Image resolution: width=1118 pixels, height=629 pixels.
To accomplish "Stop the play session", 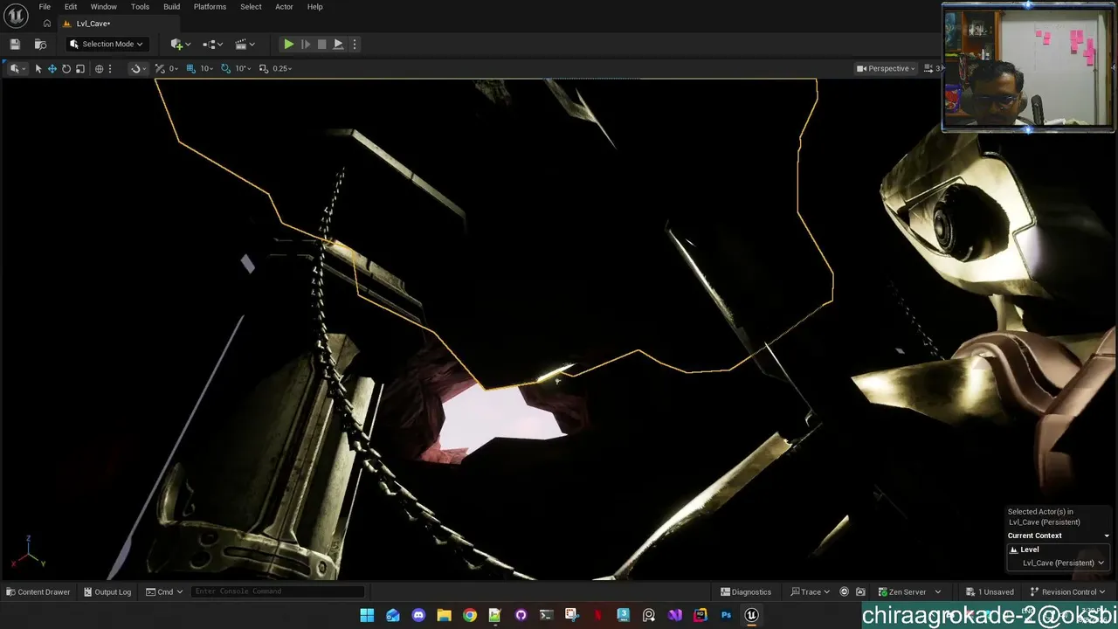I will click(x=321, y=44).
